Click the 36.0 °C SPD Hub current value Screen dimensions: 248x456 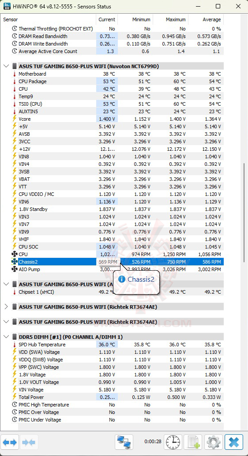click(107, 345)
